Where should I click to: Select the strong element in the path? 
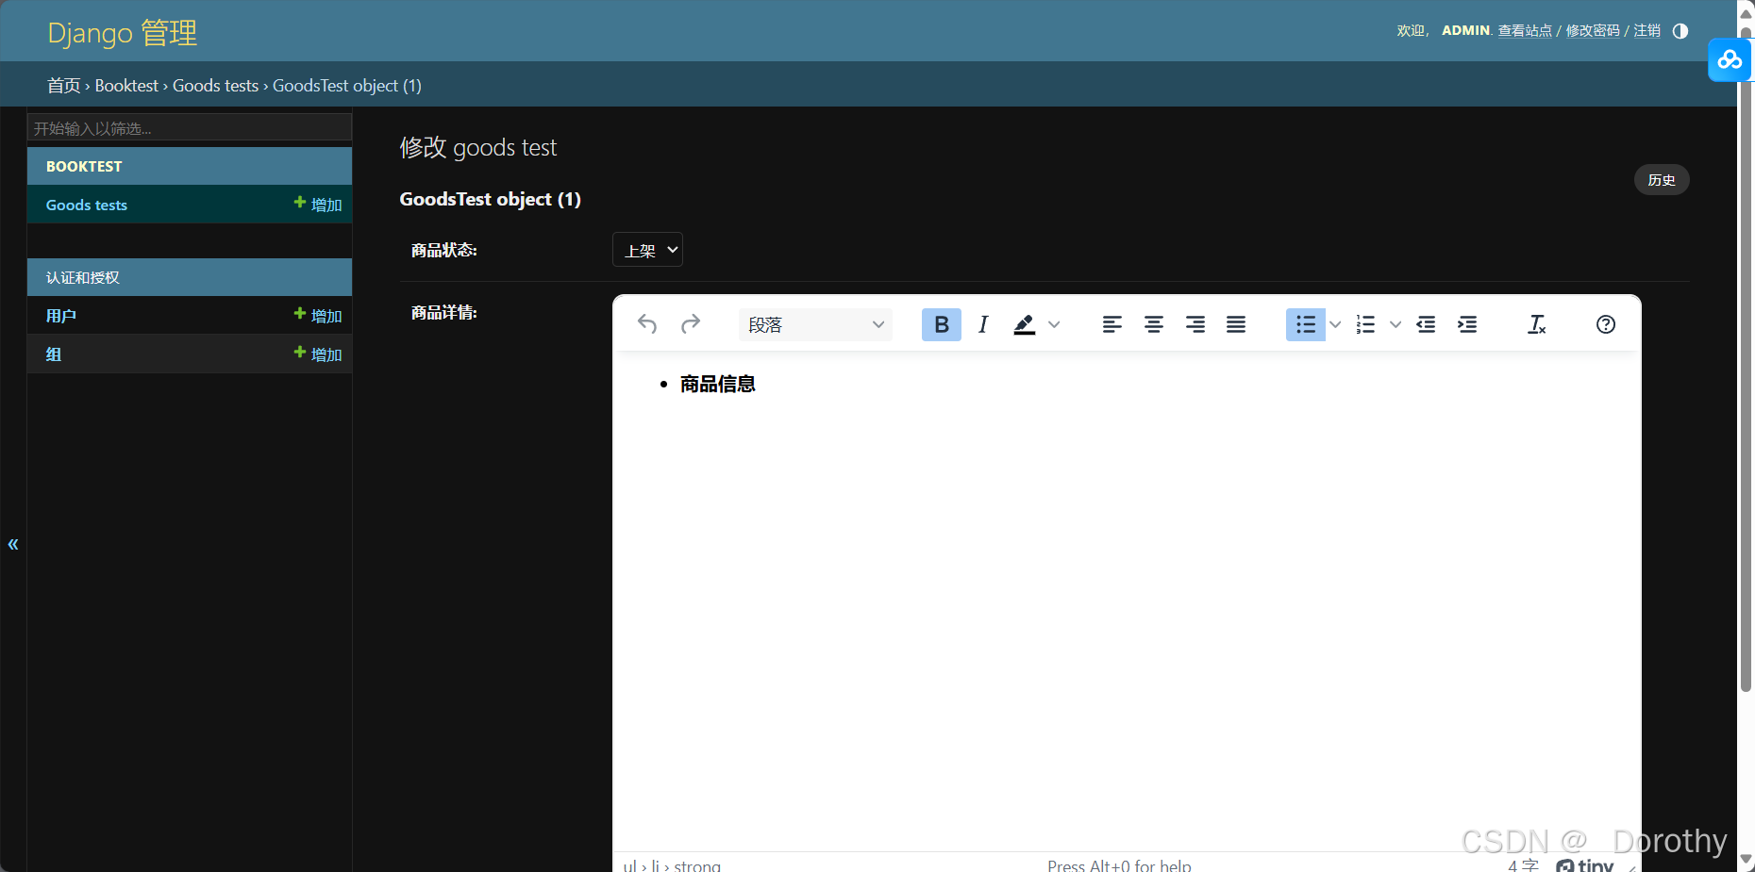tap(697, 865)
